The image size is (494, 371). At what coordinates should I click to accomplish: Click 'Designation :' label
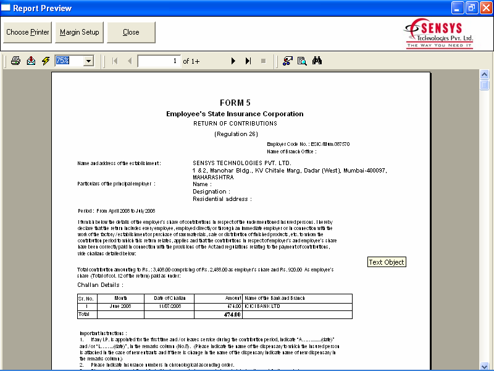tap(211, 192)
